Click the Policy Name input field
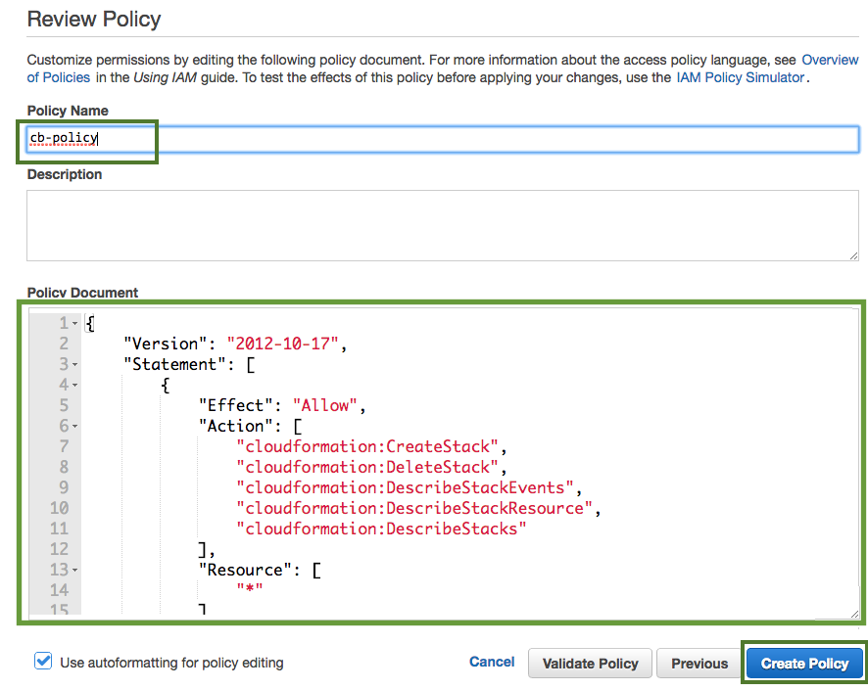868x690 pixels. point(441,139)
